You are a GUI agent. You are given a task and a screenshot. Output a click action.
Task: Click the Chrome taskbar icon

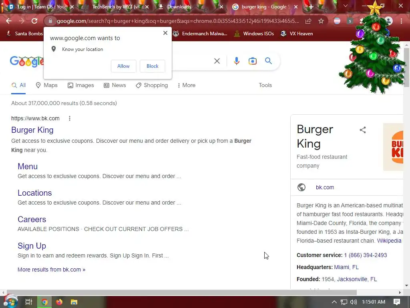click(x=44, y=302)
